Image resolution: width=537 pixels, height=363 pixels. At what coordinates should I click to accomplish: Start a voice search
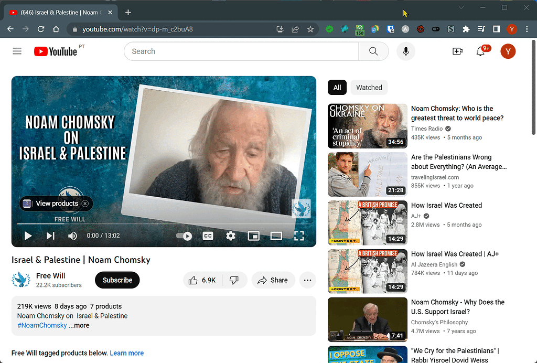(x=406, y=51)
